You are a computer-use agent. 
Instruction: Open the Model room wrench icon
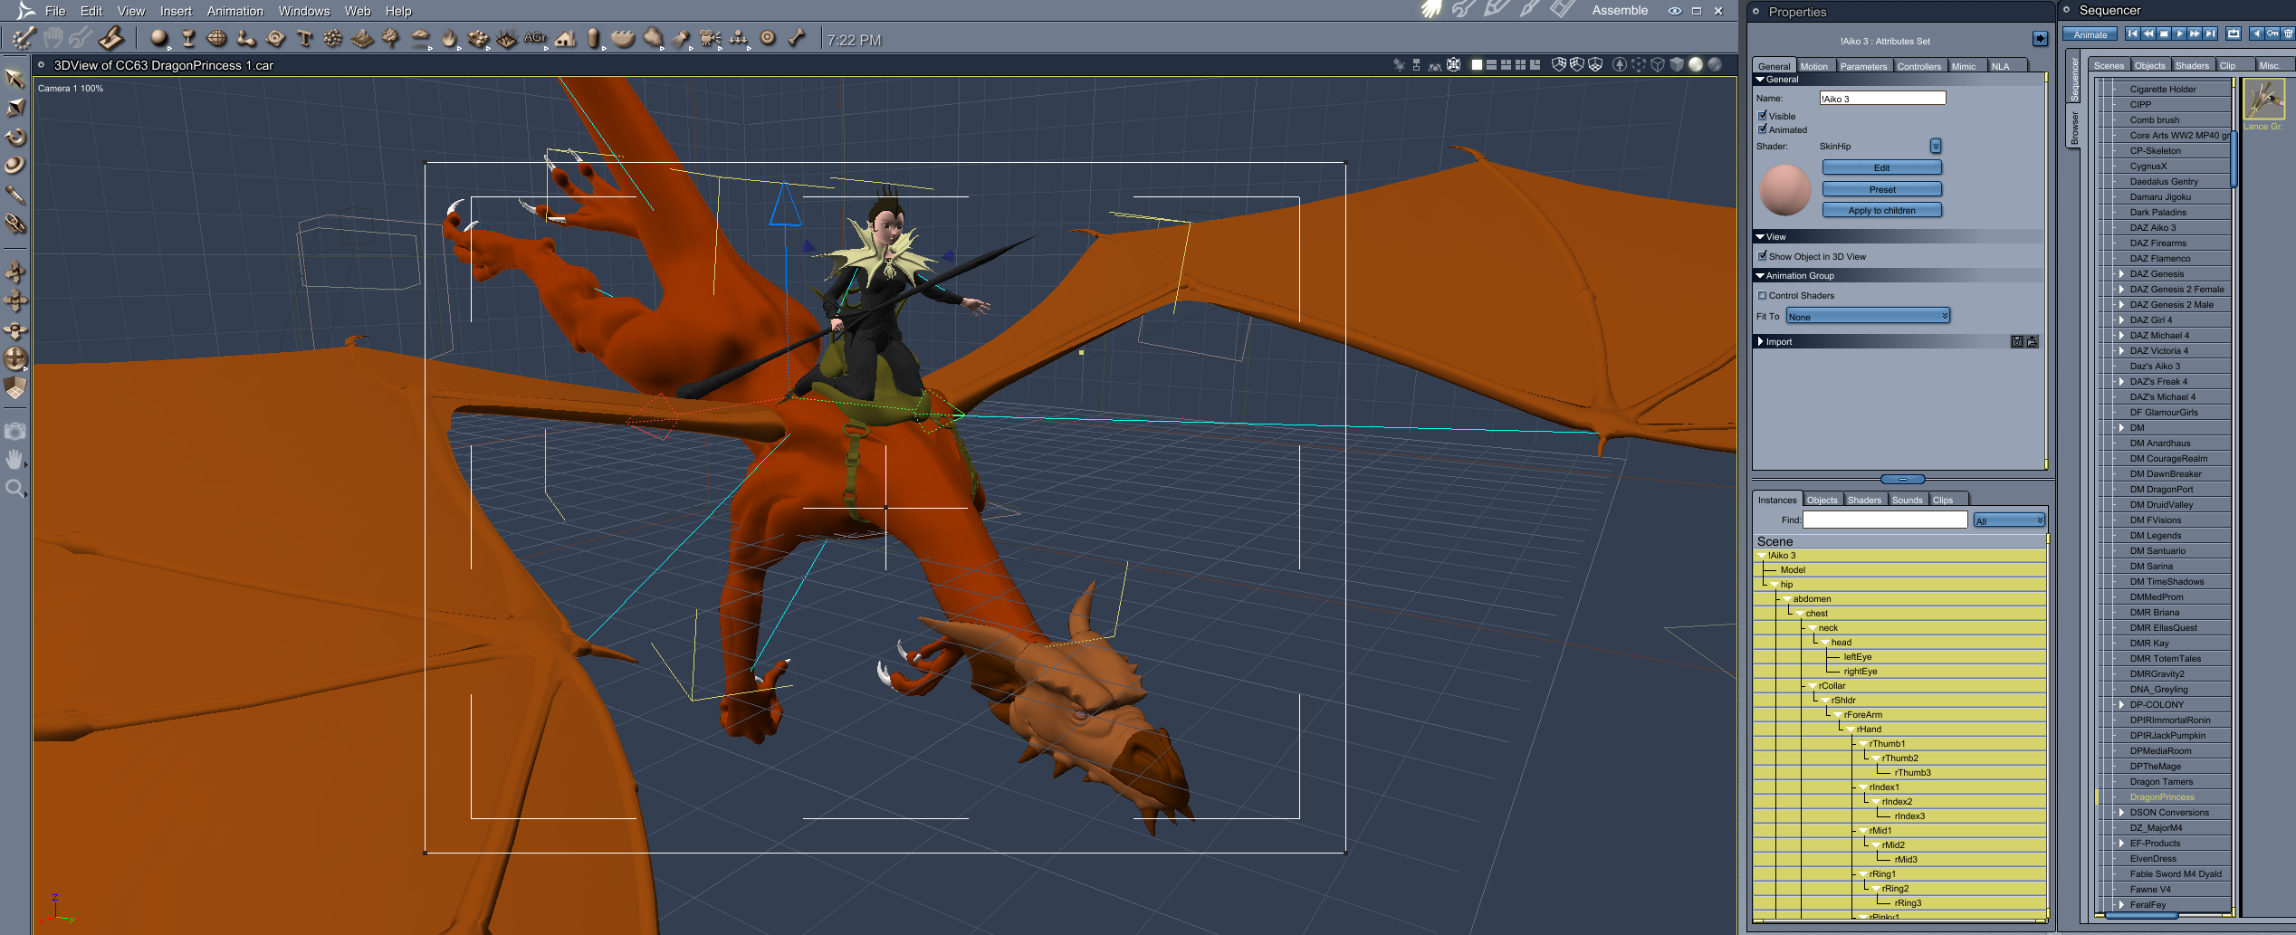(1463, 10)
